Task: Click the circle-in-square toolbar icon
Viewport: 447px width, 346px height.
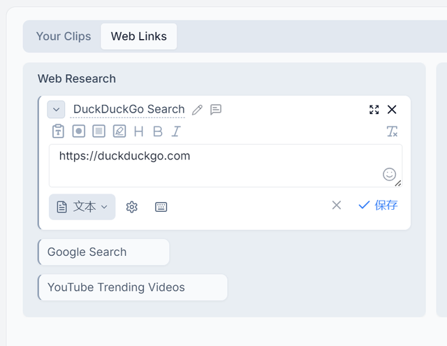Action: [x=79, y=131]
